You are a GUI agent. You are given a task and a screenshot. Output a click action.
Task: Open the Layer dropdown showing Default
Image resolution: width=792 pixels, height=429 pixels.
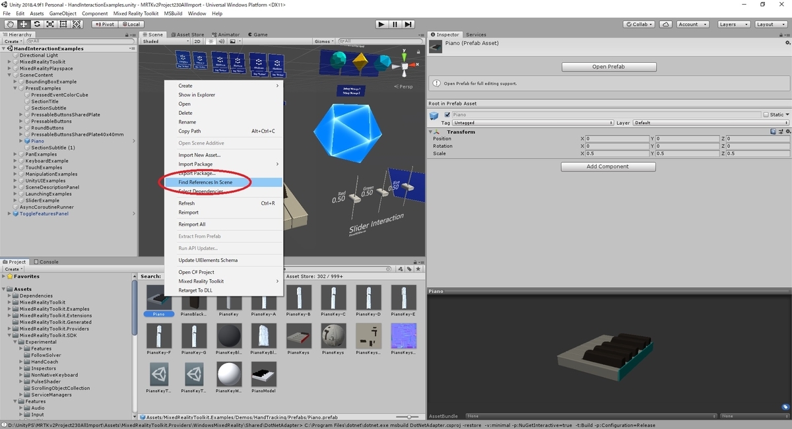[x=711, y=123]
